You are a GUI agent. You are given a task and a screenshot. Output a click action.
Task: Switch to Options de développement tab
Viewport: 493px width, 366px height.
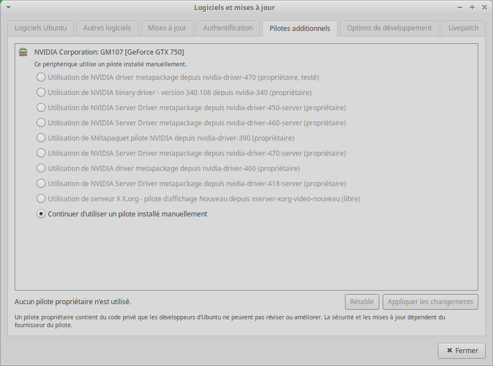[x=389, y=28]
